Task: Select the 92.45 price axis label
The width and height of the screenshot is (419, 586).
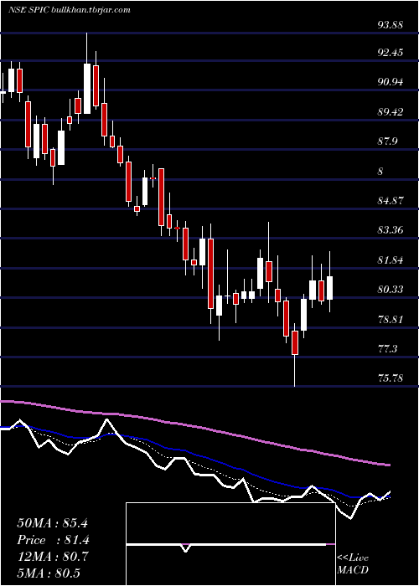Action: 391,52
